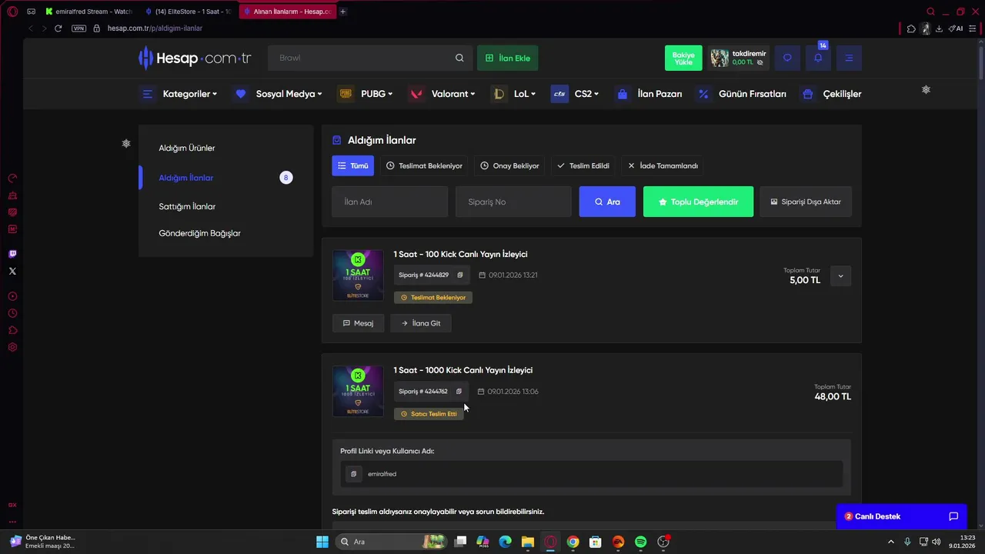
Task: Open notifications bell showing 14
Action: (x=818, y=58)
